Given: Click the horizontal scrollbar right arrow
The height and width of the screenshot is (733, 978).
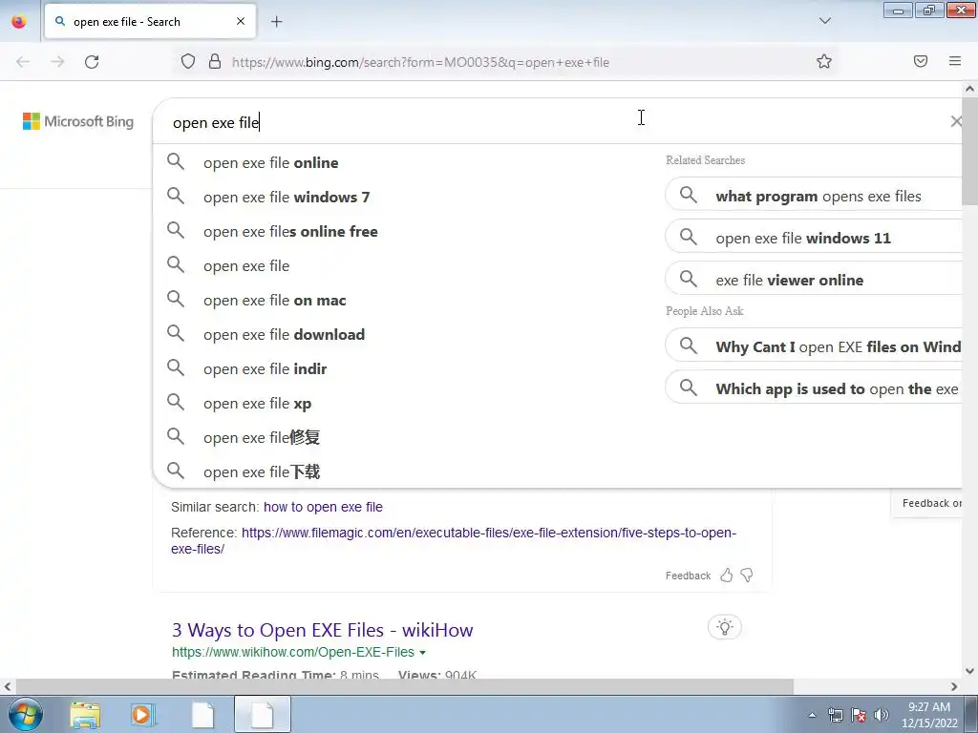Looking at the screenshot, I should tap(954, 686).
